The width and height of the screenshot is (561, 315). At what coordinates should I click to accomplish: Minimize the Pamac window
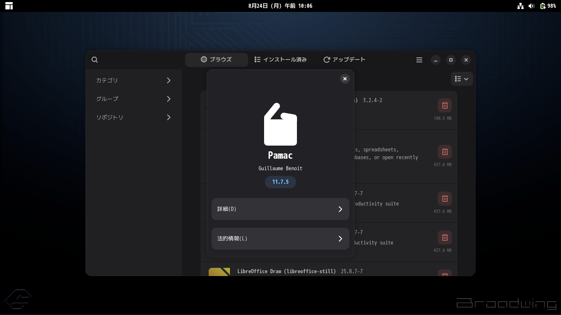point(436,60)
